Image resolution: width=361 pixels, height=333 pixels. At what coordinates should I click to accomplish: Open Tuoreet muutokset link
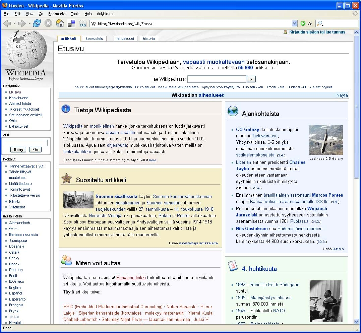coord(24,109)
